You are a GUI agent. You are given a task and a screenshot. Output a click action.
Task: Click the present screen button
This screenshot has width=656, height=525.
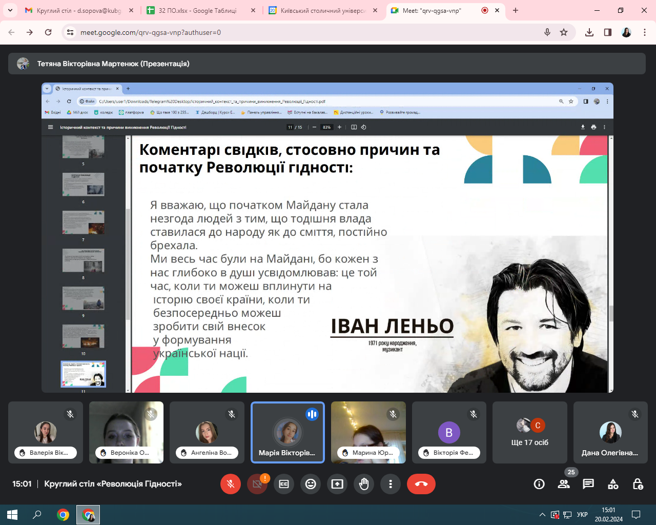coord(337,484)
